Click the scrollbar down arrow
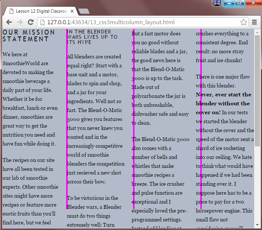 click(257, 226)
